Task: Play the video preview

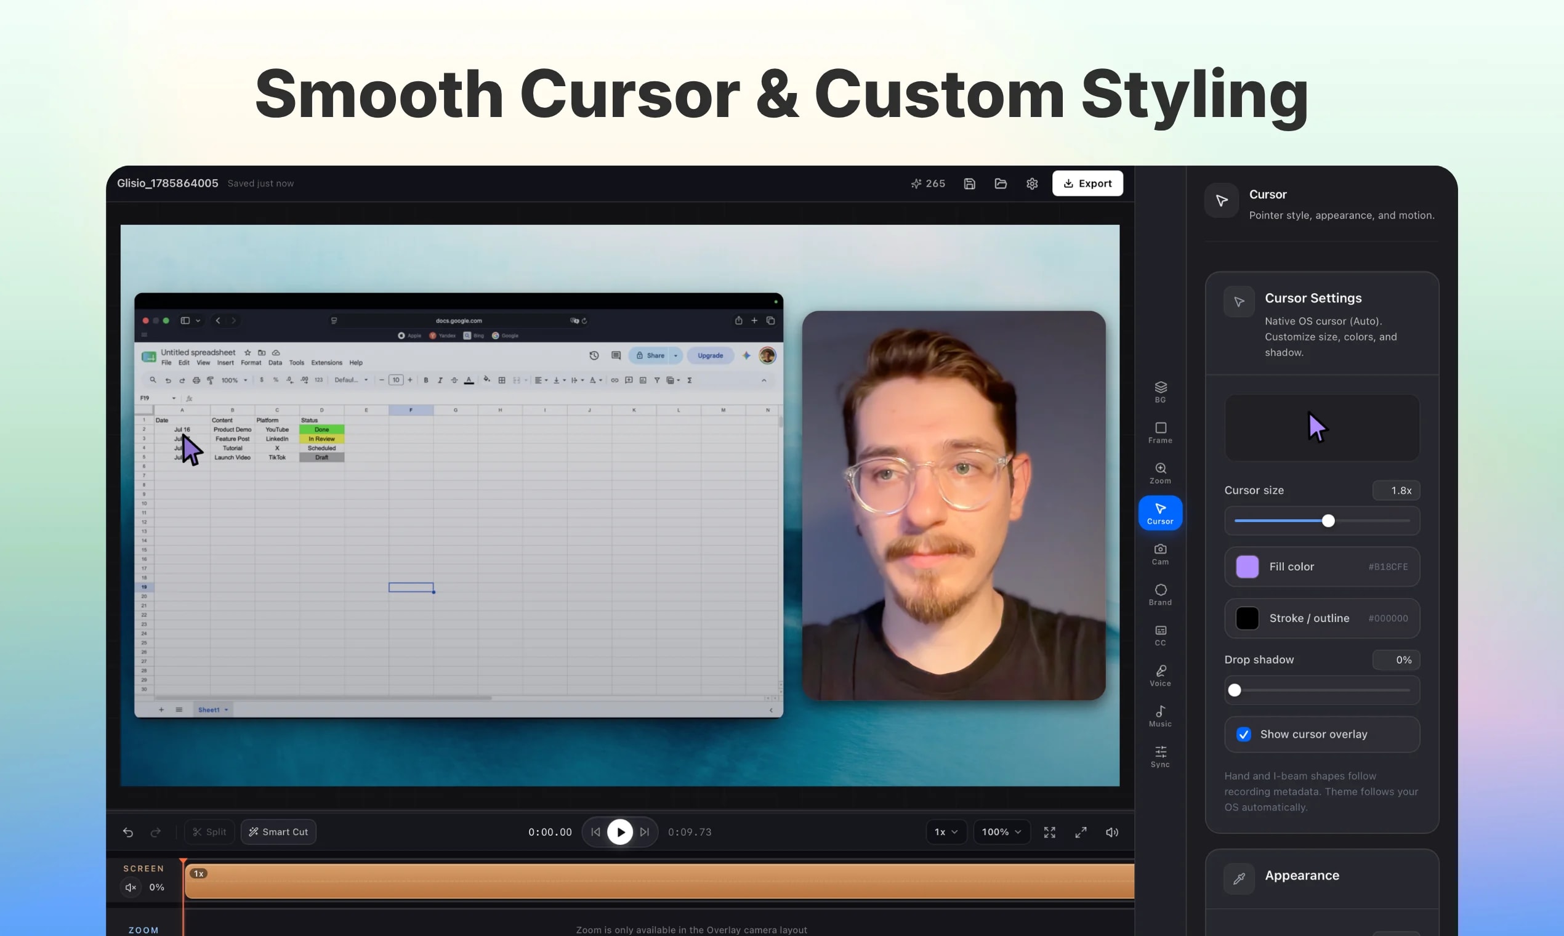Action: tap(620, 832)
